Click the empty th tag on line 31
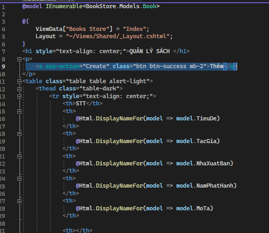The image size is (269, 233). 78,230
